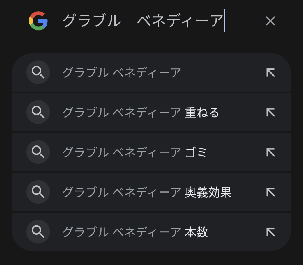
Task: Select the first suggestion グラブル ベネディーア
Action: (121, 73)
